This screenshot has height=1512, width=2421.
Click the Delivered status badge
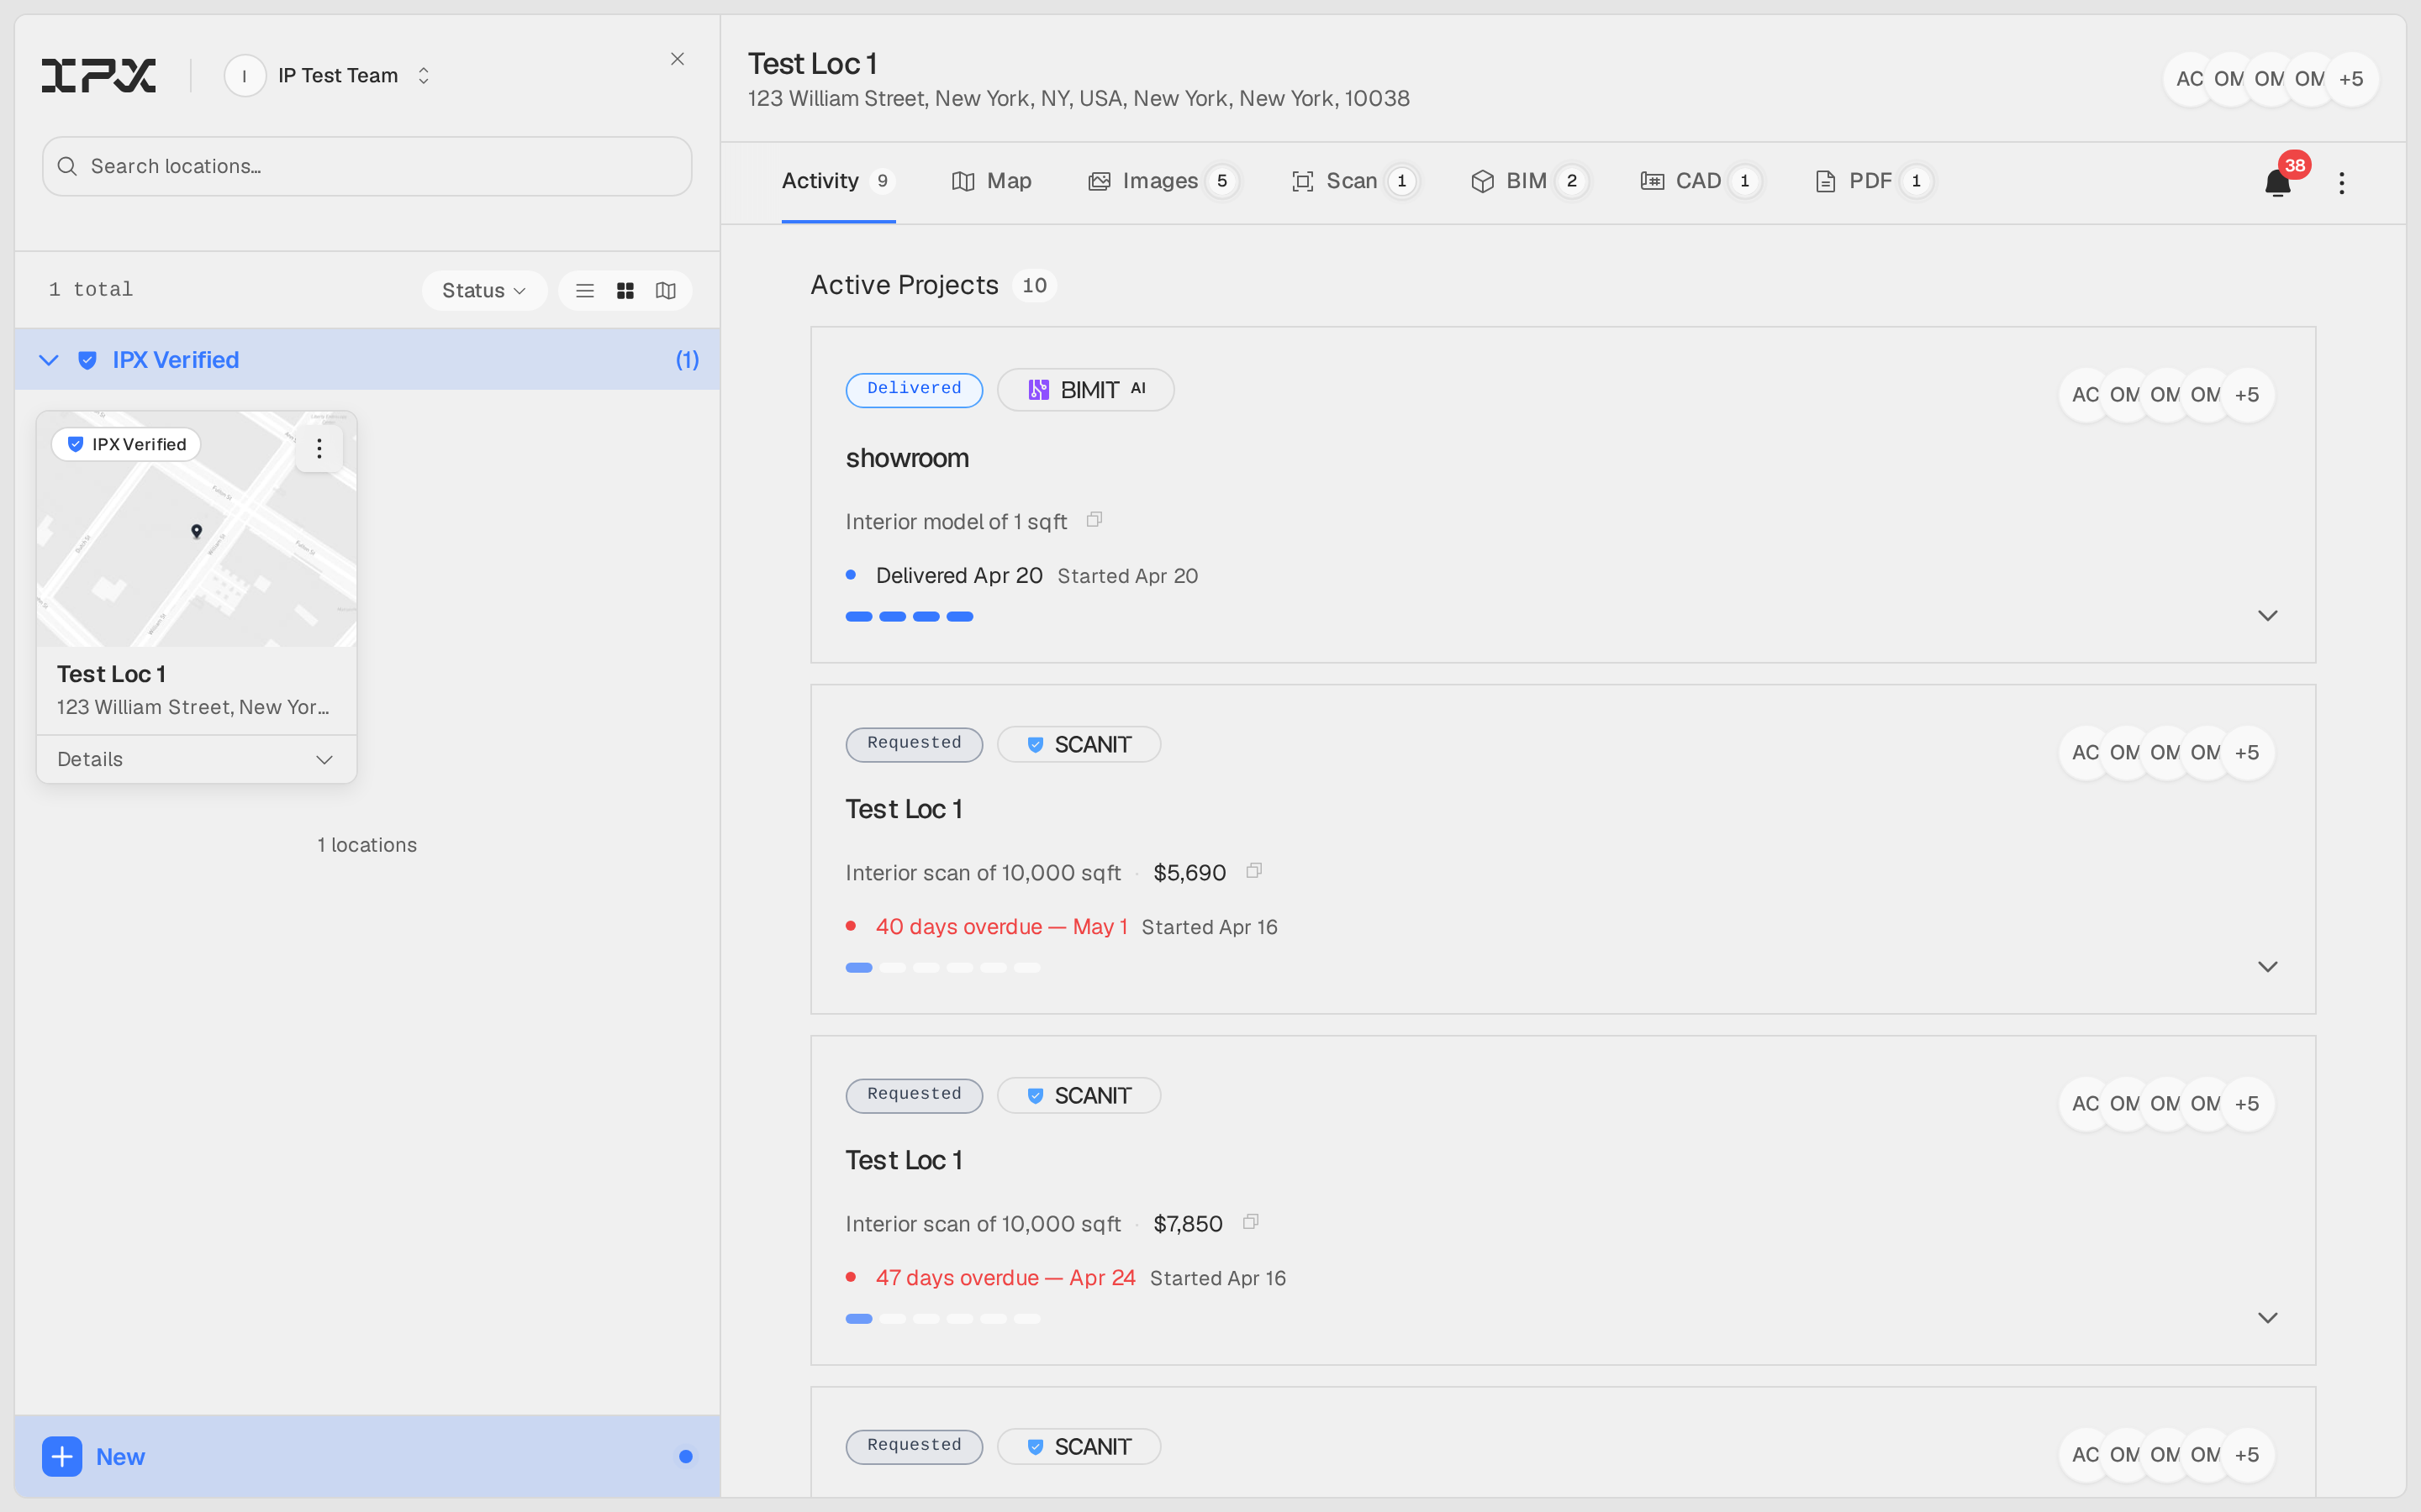[x=915, y=389]
